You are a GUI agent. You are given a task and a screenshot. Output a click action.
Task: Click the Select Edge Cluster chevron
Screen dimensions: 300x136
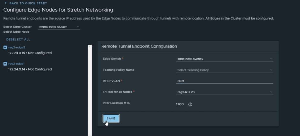pyautogui.click(x=78, y=27)
